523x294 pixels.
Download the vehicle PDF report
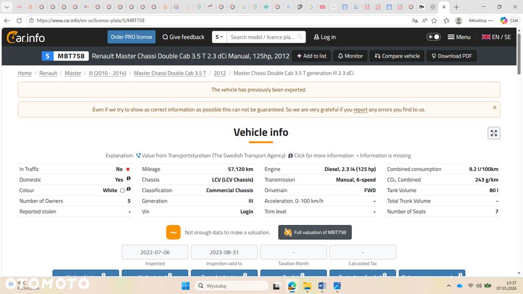pos(452,56)
